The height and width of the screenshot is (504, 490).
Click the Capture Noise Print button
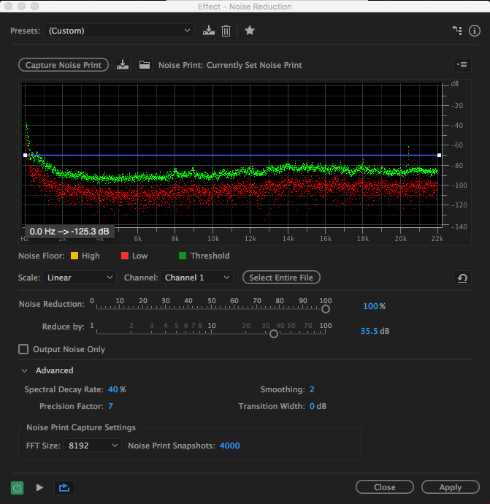[64, 65]
